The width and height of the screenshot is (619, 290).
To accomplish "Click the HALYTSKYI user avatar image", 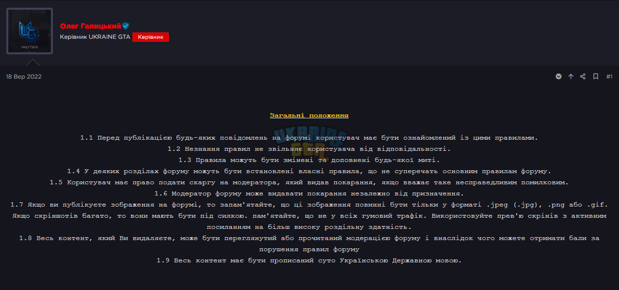I will [30, 31].
